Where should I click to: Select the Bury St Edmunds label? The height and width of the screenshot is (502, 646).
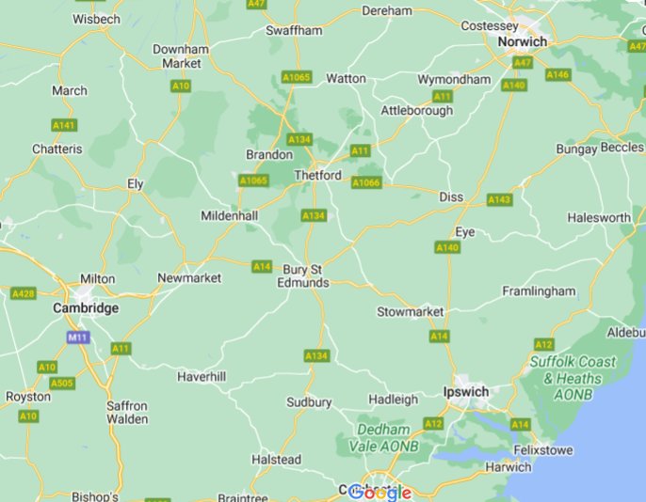coord(303,275)
